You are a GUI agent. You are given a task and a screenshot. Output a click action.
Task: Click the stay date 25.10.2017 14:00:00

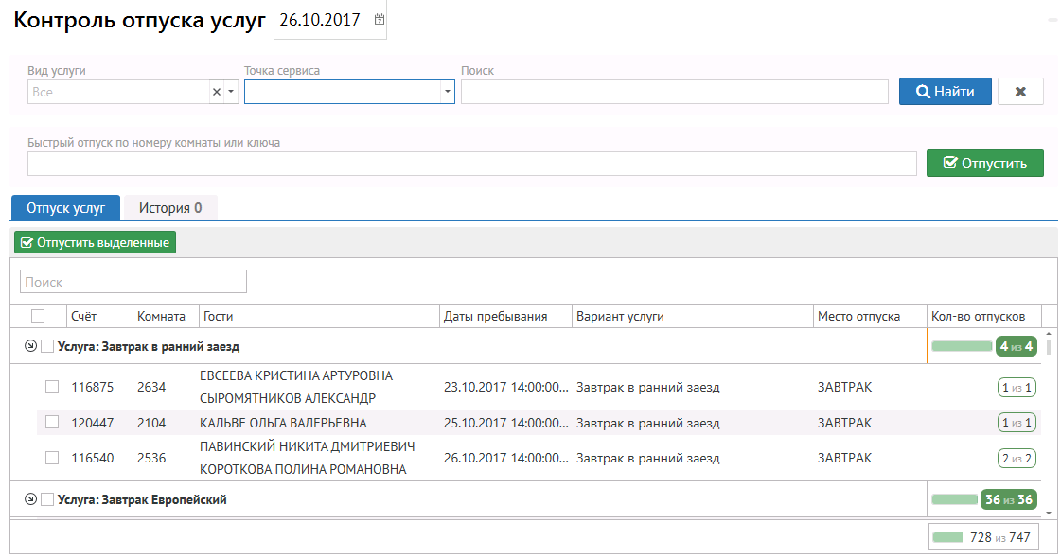click(x=506, y=423)
